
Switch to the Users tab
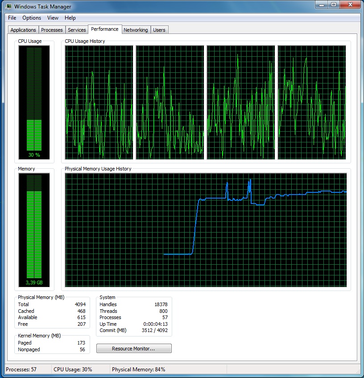pyautogui.click(x=159, y=30)
